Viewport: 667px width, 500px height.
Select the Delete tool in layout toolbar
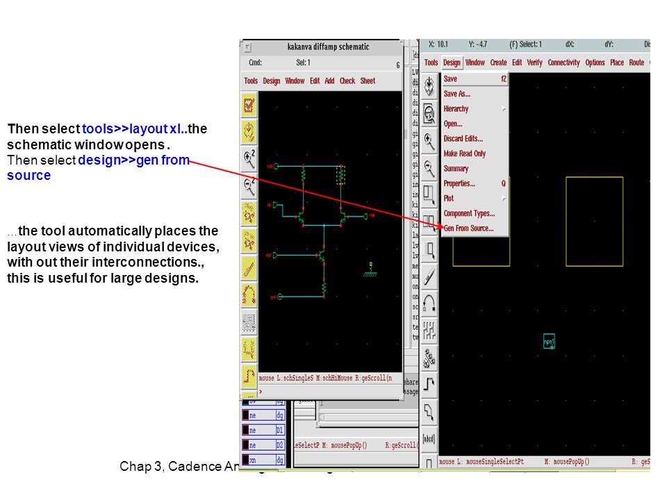point(429,277)
